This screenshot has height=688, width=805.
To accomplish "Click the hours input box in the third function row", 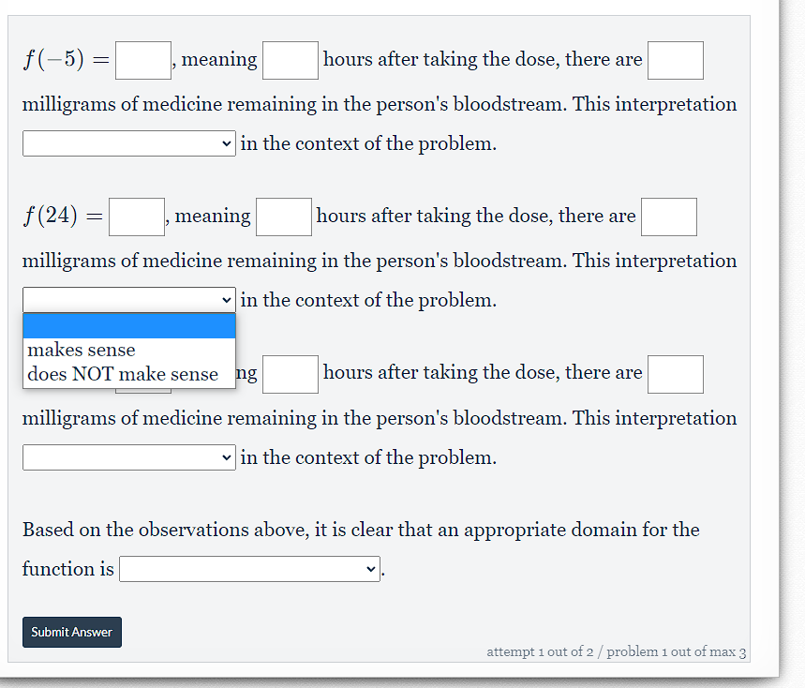I will (291, 374).
